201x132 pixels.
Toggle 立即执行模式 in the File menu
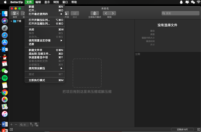click(x=37, y=80)
